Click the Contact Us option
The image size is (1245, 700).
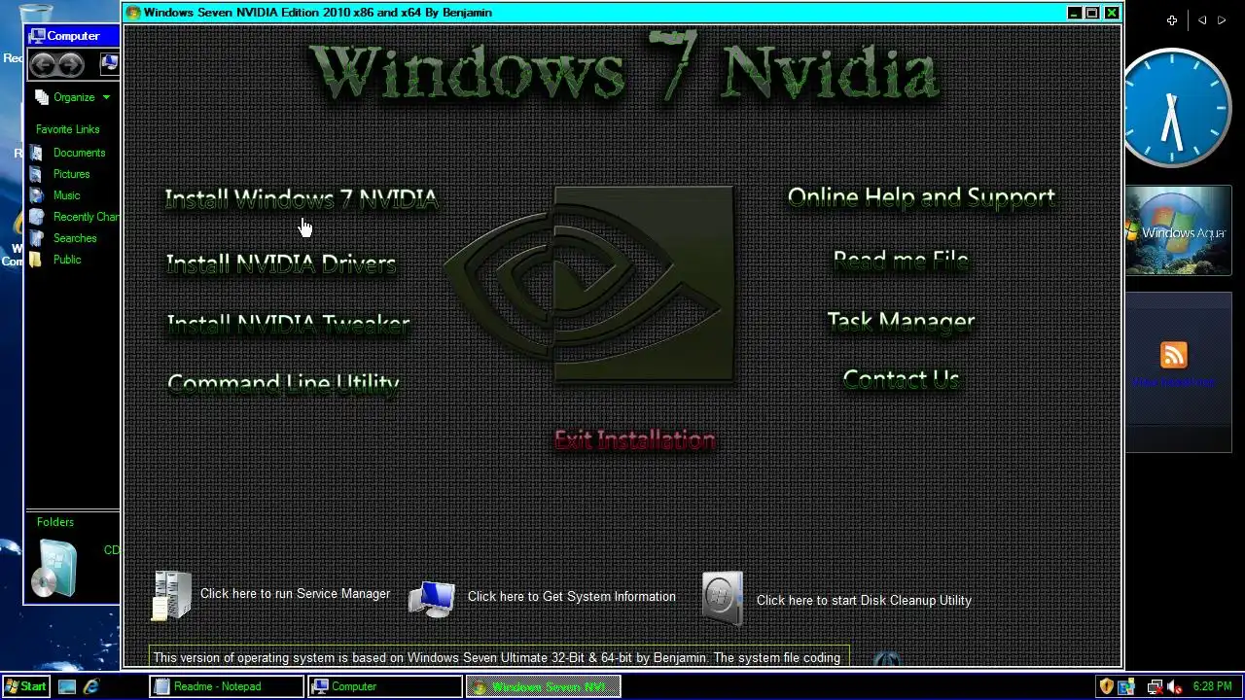[901, 379]
